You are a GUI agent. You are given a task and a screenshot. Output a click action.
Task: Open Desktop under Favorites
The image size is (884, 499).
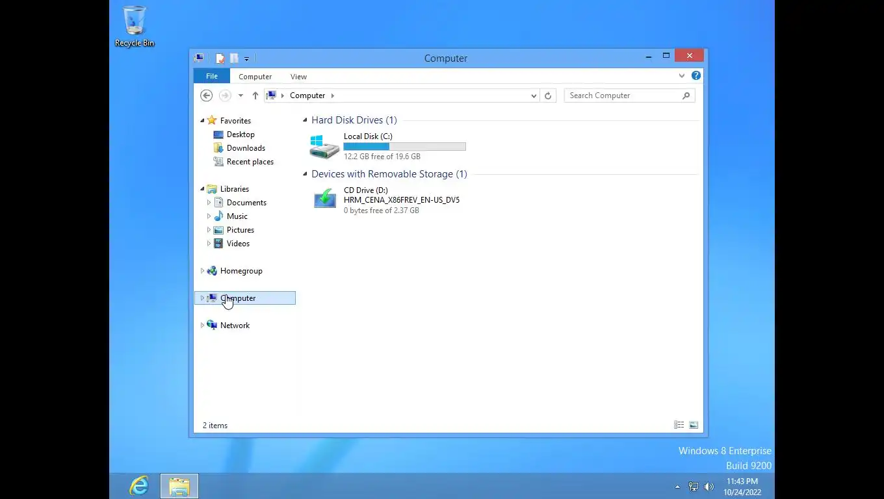[240, 134]
